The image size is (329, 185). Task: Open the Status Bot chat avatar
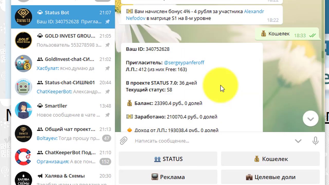23,17
